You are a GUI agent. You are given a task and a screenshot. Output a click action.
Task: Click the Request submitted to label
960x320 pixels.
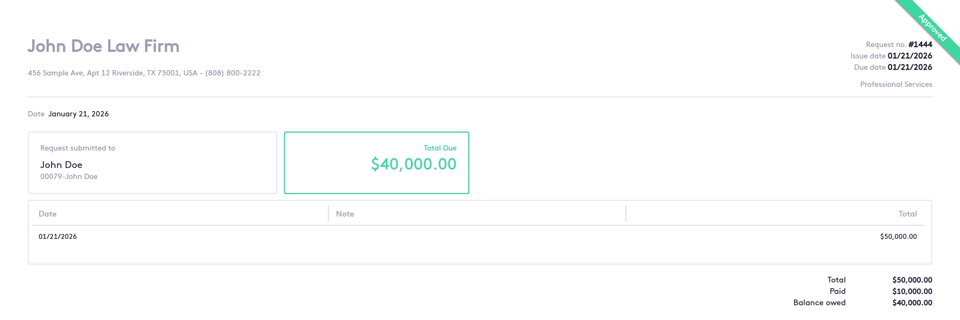click(x=77, y=148)
